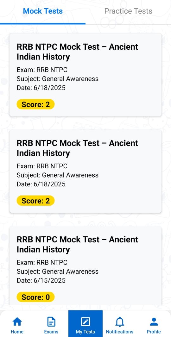Switch to the Mock Tests tab
Viewport: 171px width, 337px height.
click(x=43, y=11)
